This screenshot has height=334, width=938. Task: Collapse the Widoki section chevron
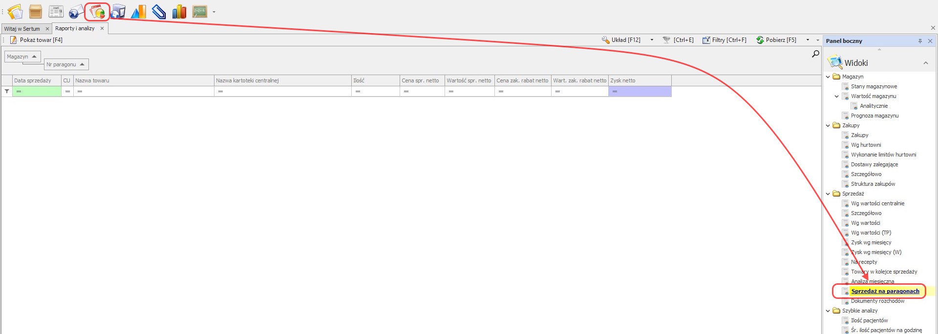(x=925, y=63)
